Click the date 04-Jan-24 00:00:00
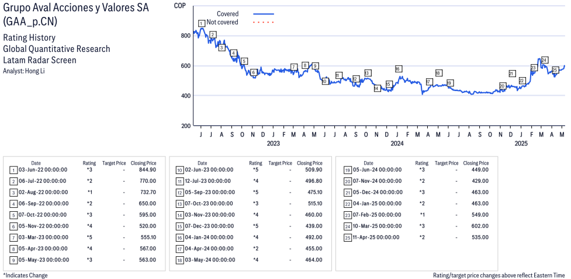The height and width of the screenshot is (279, 571). 209,237
